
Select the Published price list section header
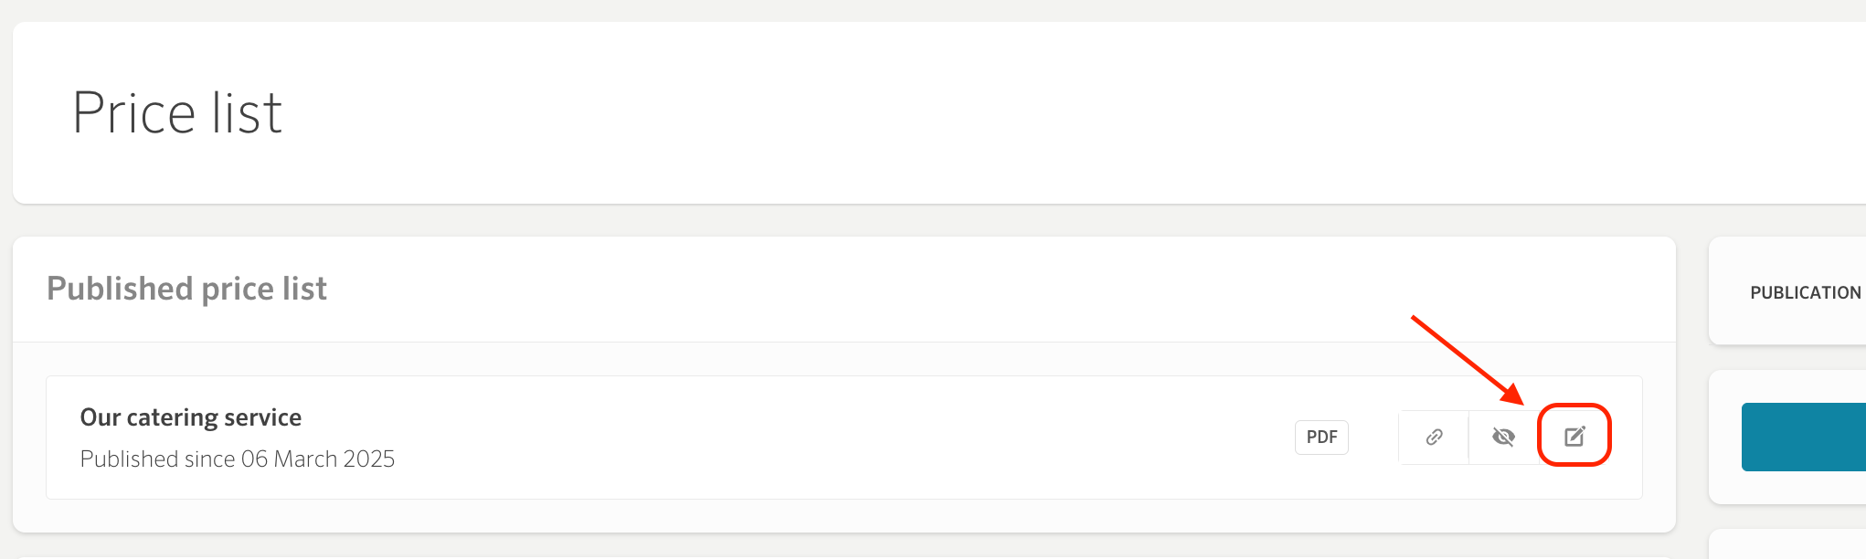point(186,289)
